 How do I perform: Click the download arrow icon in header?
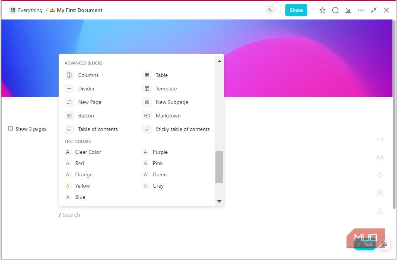(x=348, y=10)
